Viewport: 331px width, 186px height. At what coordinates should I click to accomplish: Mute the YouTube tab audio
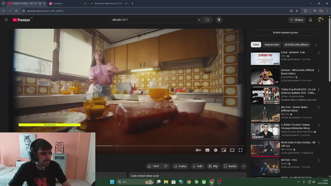click(40, 3)
